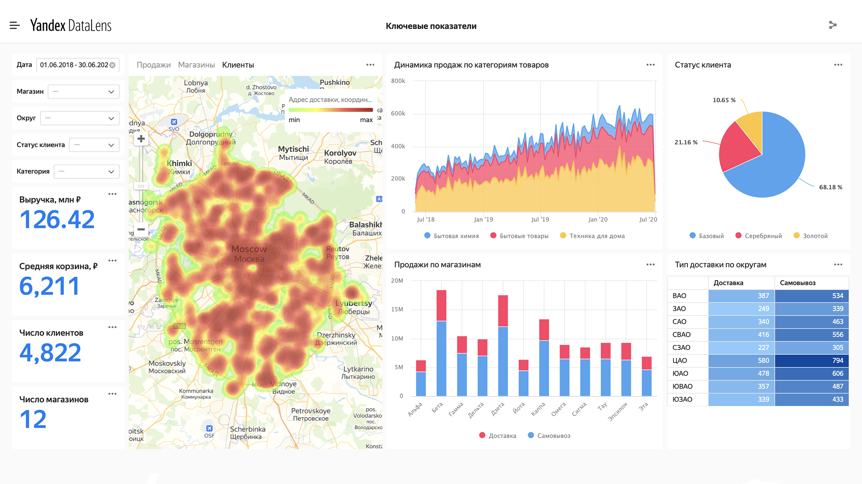Image resolution: width=862 pixels, height=484 pixels.
Task: Click the map zoom slider handle
Action: coord(141,186)
